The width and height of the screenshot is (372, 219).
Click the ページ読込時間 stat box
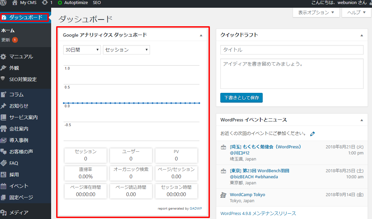click(x=131, y=191)
